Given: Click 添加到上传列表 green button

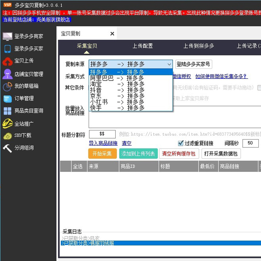Looking at the screenshot, I should [138, 153].
